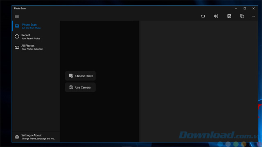Click the Photo Scan sidebar icon

(17, 26)
